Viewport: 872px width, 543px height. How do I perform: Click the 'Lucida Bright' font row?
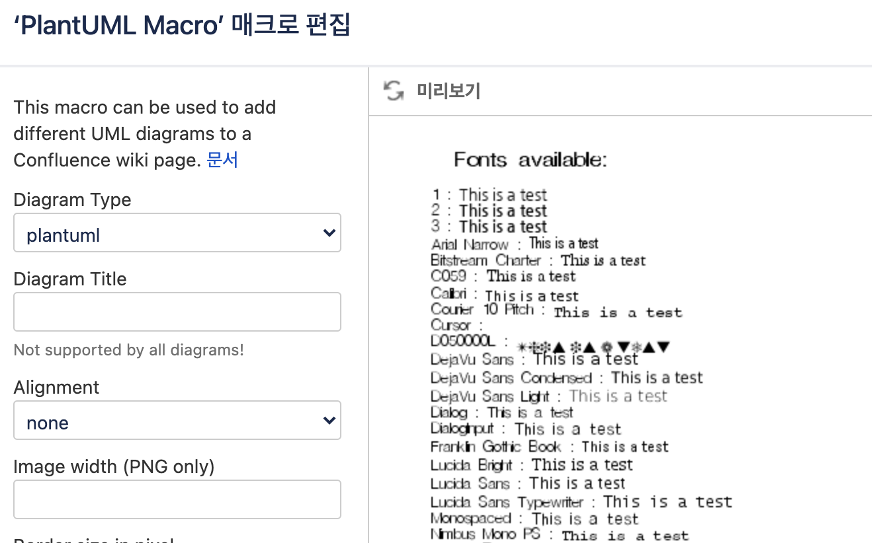(532, 465)
